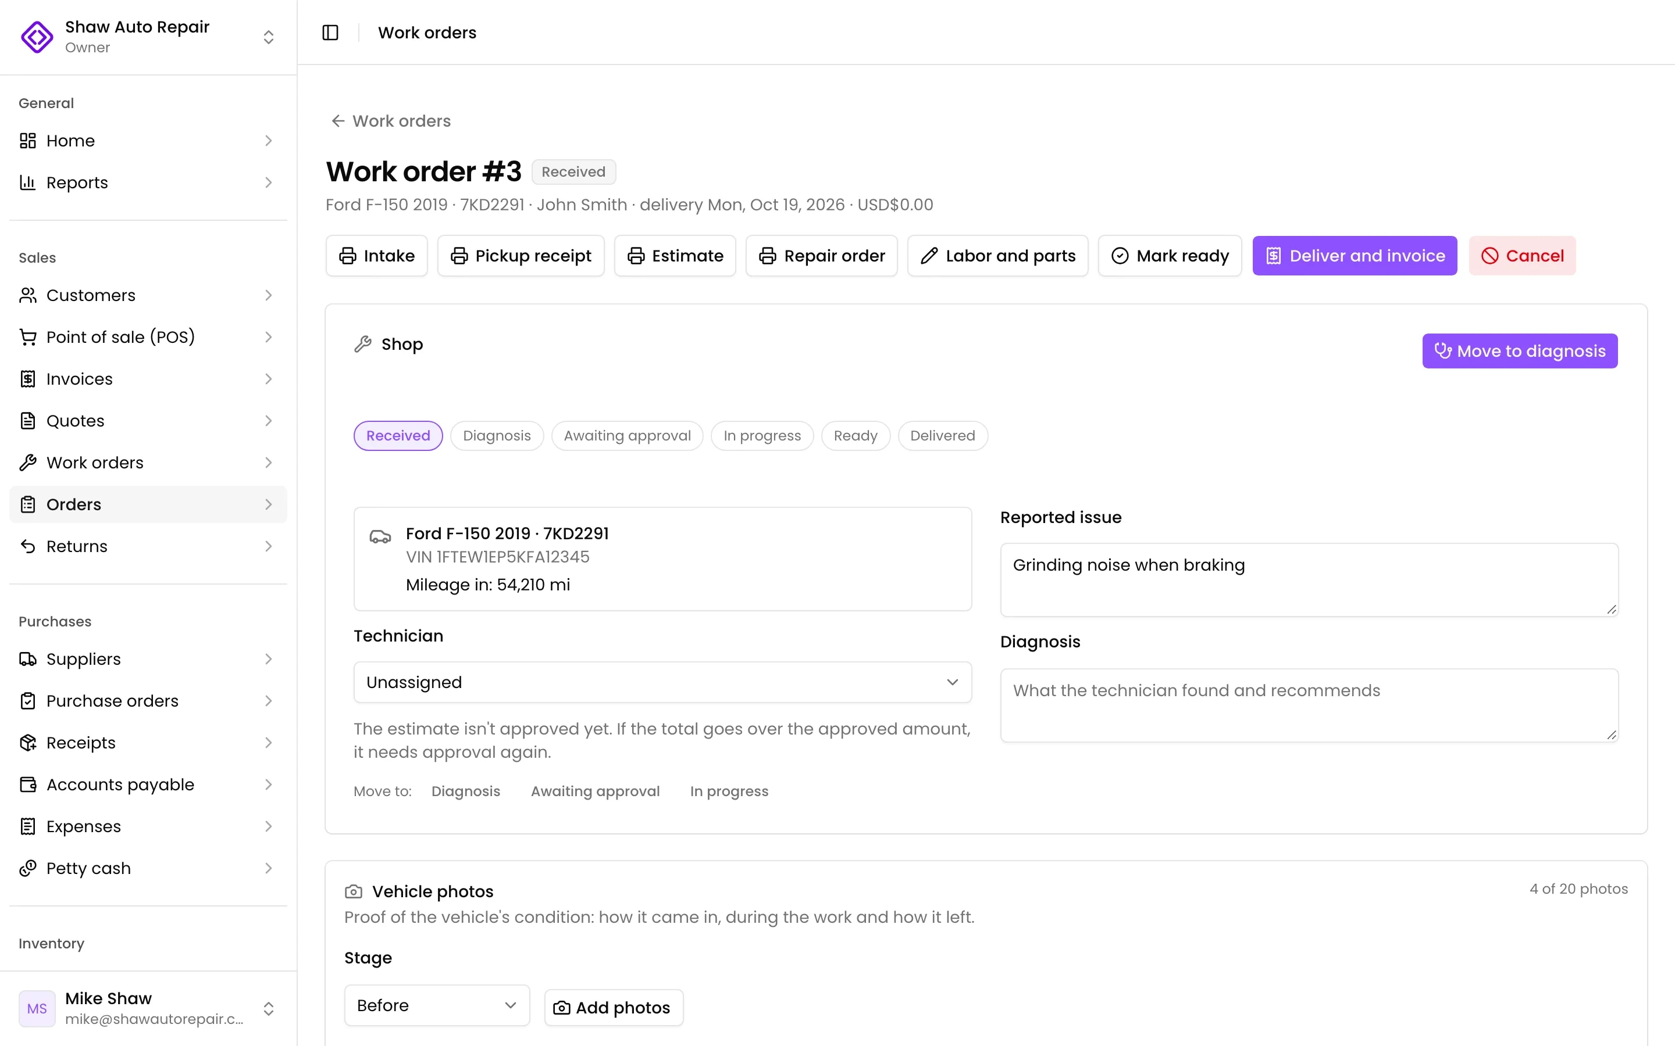Image resolution: width=1675 pixels, height=1046 pixels.
Task: Click the red Cancel button
Action: tap(1522, 256)
